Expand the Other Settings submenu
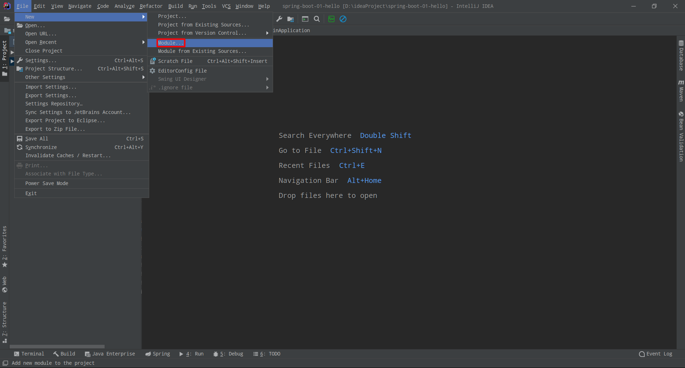Screen dimensions: 685x368 pyautogui.click(x=81, y=77)
